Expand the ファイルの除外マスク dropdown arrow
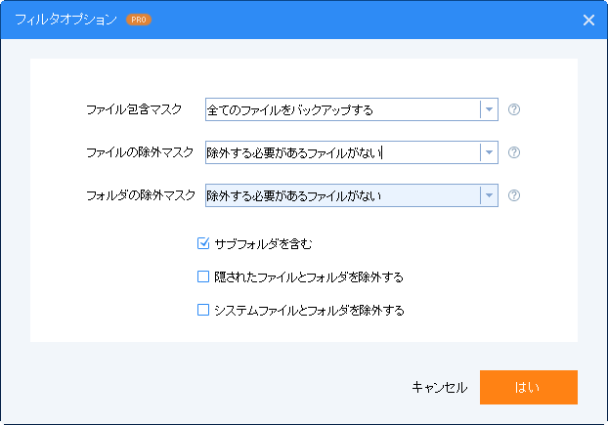Screen dimensions: 608x425 (x=489, y=152)
